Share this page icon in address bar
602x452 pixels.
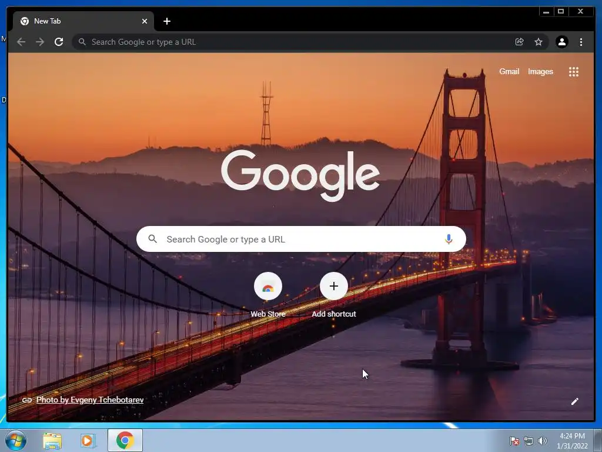(x=520, y=42)
